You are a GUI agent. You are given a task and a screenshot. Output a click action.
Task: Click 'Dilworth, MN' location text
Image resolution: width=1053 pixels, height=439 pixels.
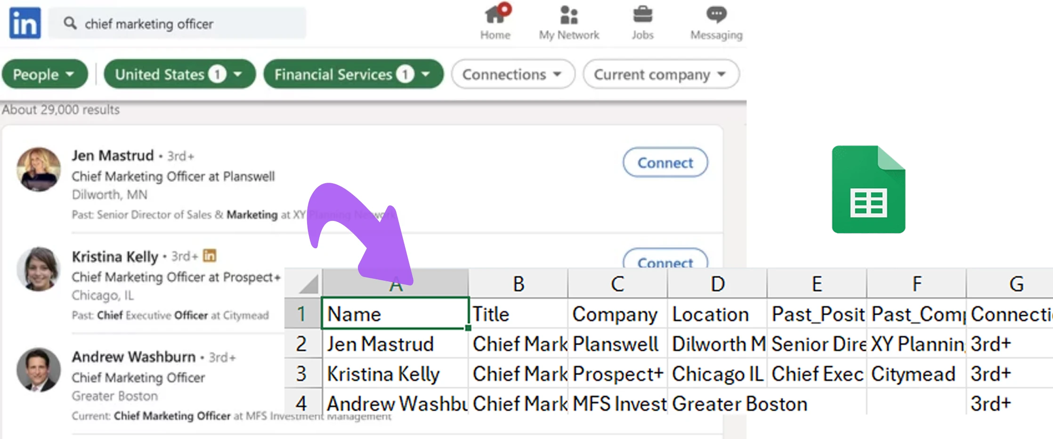tap(109, 195)
